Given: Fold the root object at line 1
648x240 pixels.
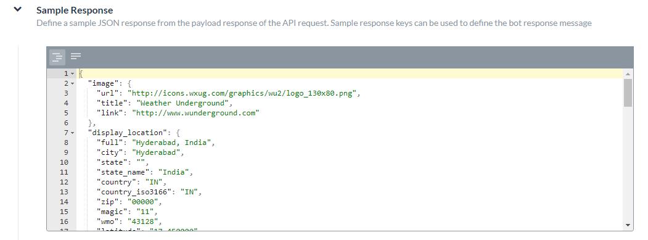Looking at the screenshot, I should [73, 73].
